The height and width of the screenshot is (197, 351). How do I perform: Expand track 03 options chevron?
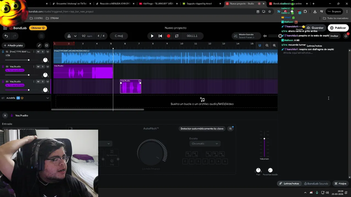click(47, 82)
